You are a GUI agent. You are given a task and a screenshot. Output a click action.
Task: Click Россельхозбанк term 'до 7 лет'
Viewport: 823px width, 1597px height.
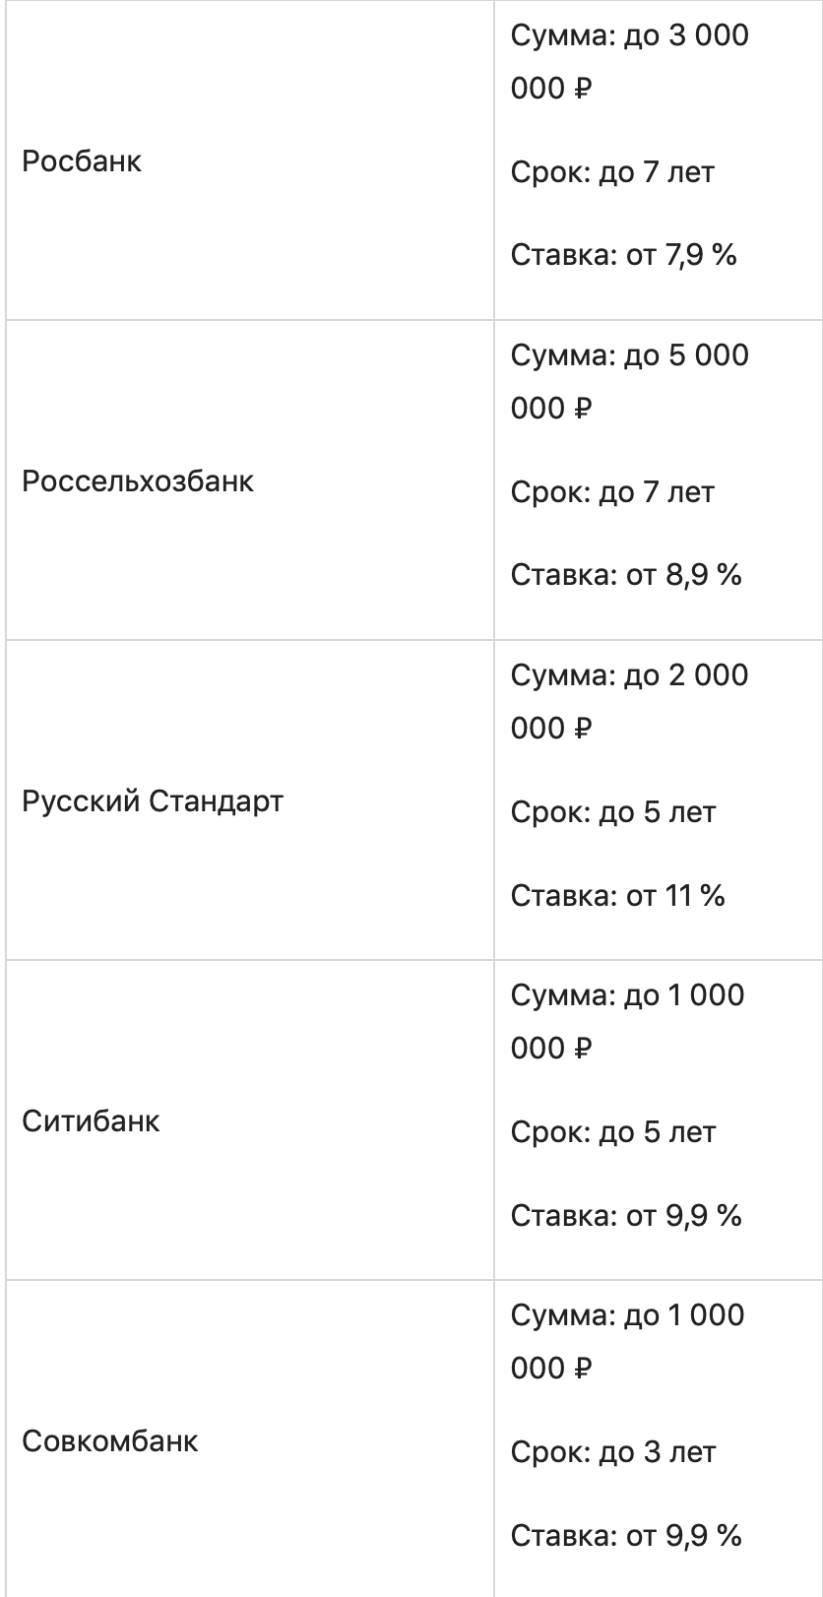(612, 492)
